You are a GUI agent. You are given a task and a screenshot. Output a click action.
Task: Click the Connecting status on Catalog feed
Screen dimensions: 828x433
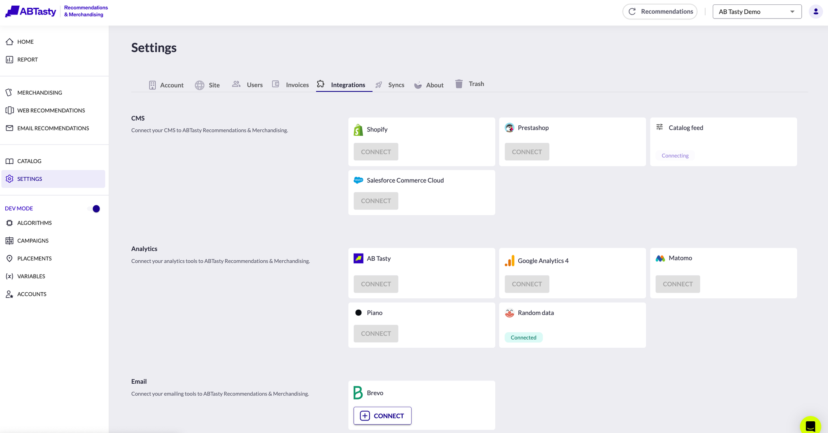(x=675, y=156)
